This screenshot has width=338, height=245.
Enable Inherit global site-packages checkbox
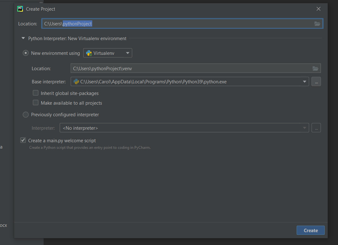(35, 93)
